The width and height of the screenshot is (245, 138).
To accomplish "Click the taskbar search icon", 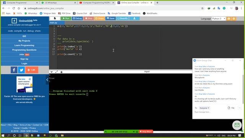I will pos(8,135).
